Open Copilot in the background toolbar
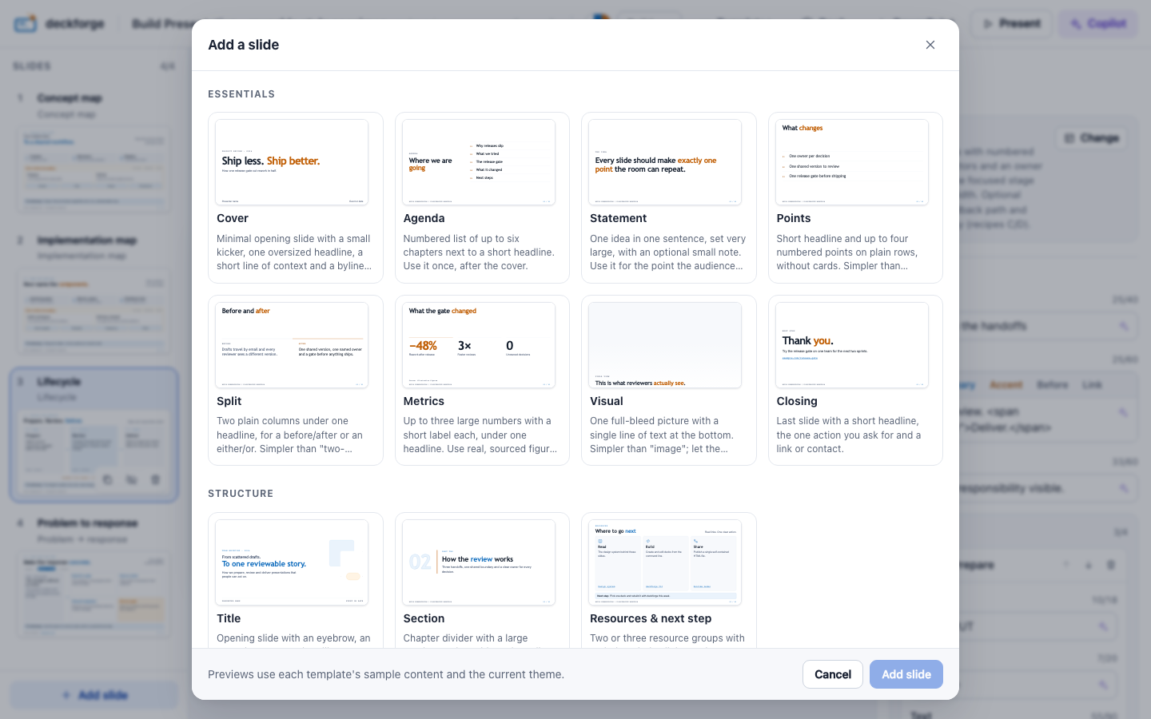 click(x=1099, y=23)
